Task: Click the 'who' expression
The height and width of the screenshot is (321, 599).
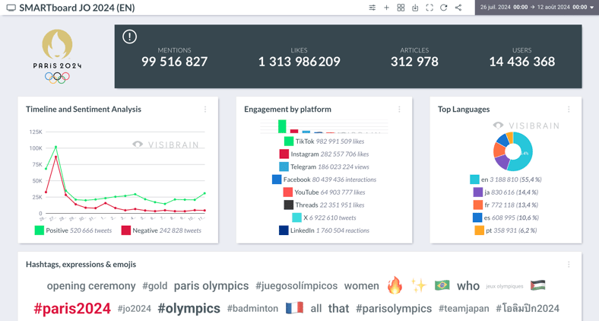Action: (468, 286)
